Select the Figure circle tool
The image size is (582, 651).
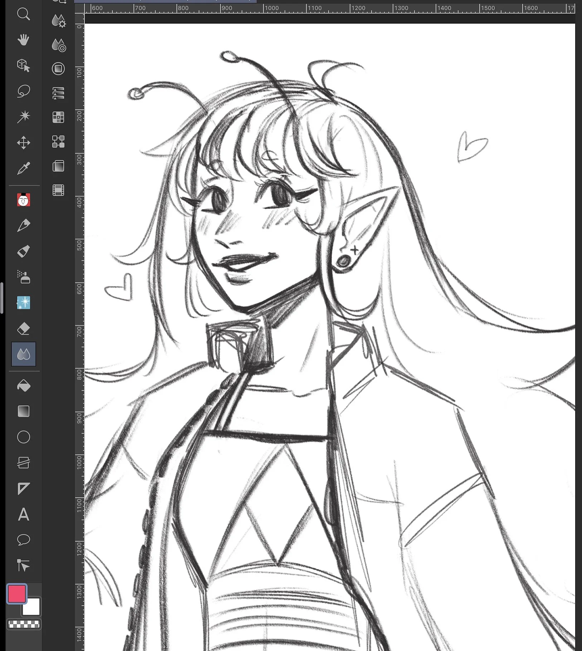tap(24, 437)
